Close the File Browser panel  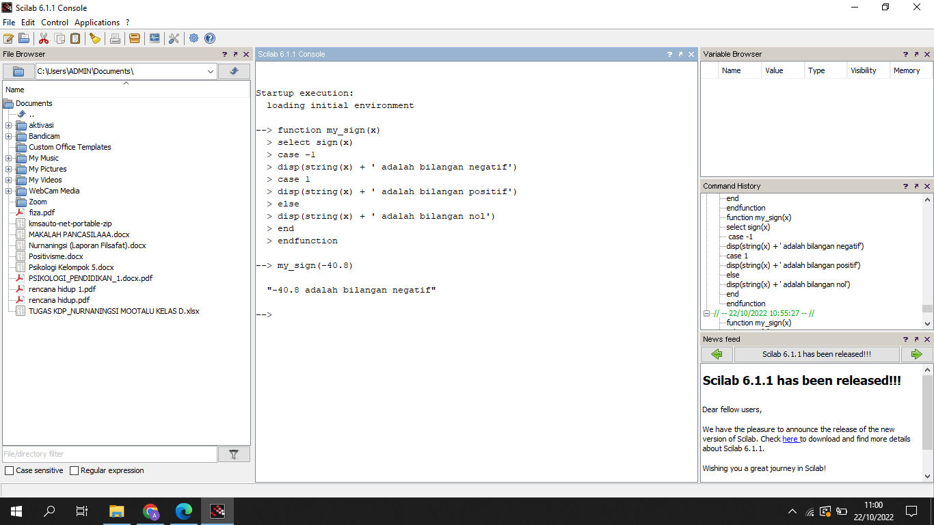[245, 54]
